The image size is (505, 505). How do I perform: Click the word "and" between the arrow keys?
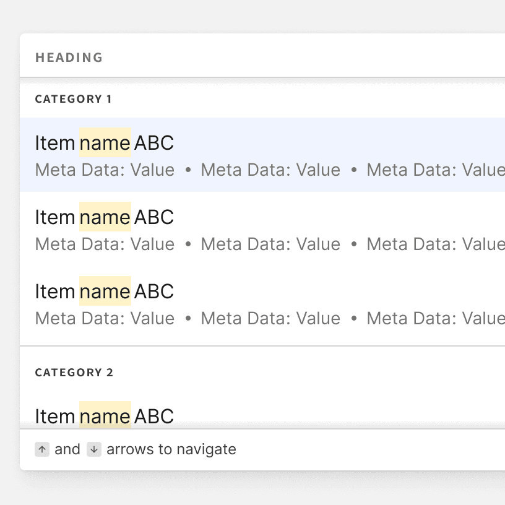coord(67,449)
